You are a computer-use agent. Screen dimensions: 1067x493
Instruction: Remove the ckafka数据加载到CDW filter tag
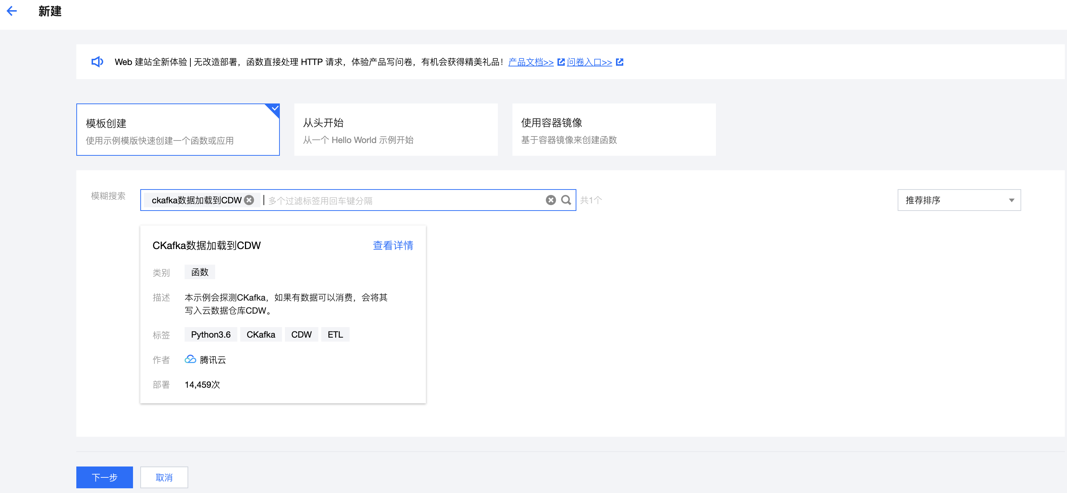249,200
